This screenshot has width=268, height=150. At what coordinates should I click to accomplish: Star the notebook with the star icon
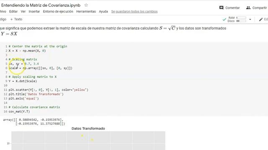tap(86, 5)
